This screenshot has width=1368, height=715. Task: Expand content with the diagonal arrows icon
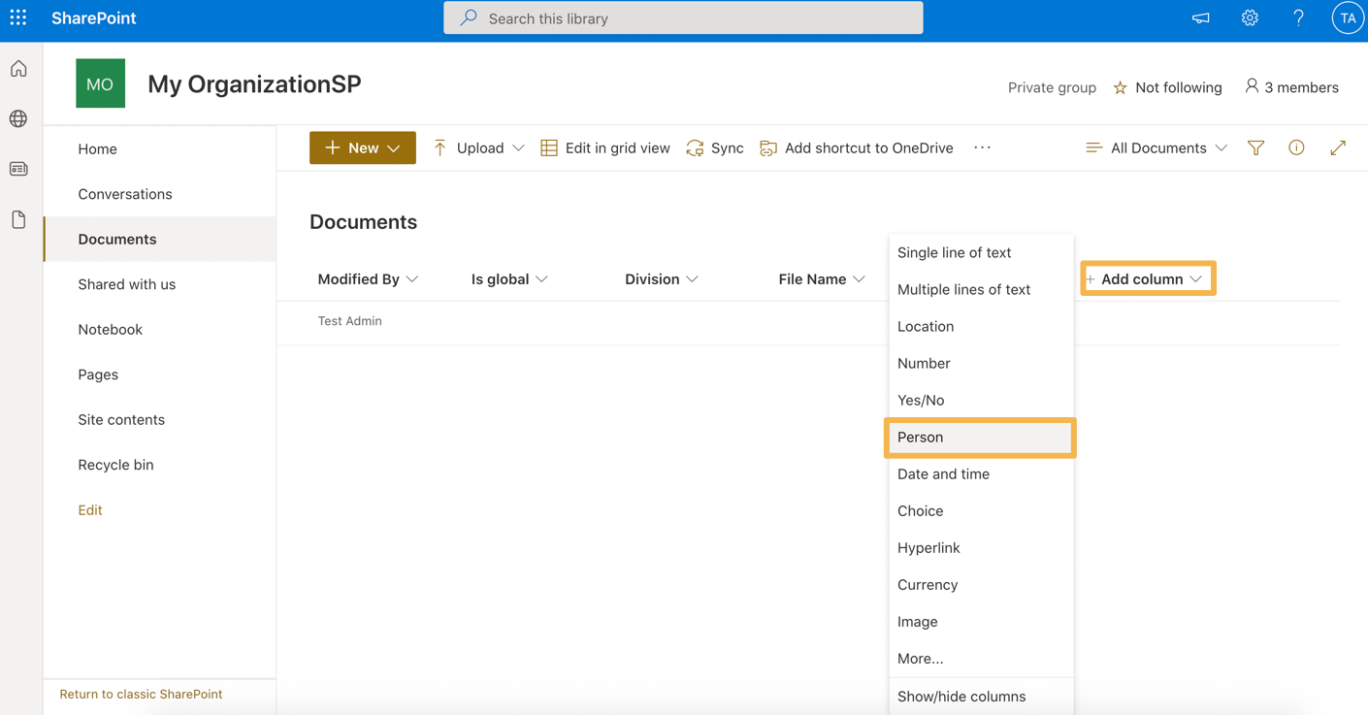point(1338,147)
